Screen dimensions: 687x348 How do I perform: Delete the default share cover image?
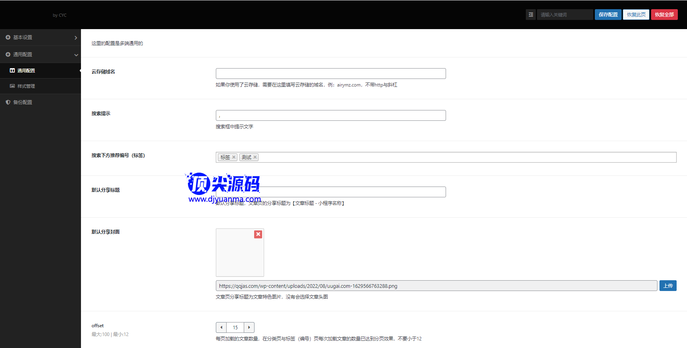(258, 234)
